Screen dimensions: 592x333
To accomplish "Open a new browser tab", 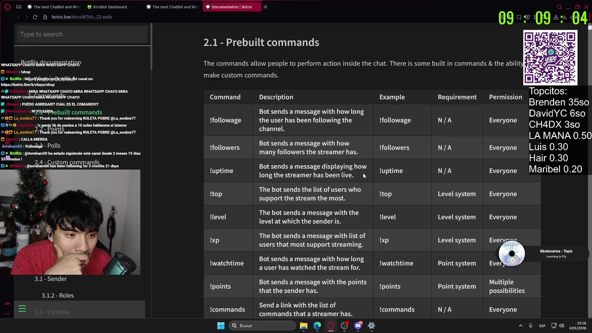I will click(x=265, y=7).
